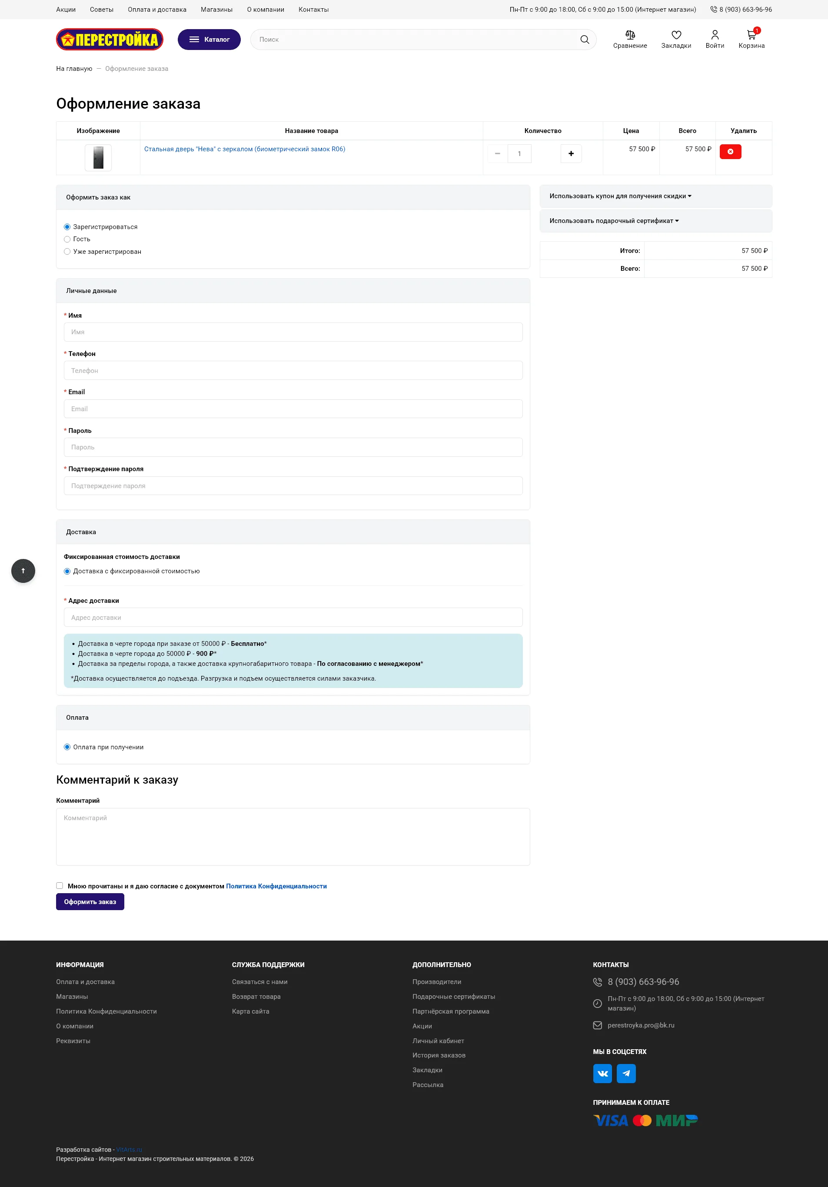Open the Корзина cart icon
This screenshot has height=1187, width=828.
tap(752, 35)
